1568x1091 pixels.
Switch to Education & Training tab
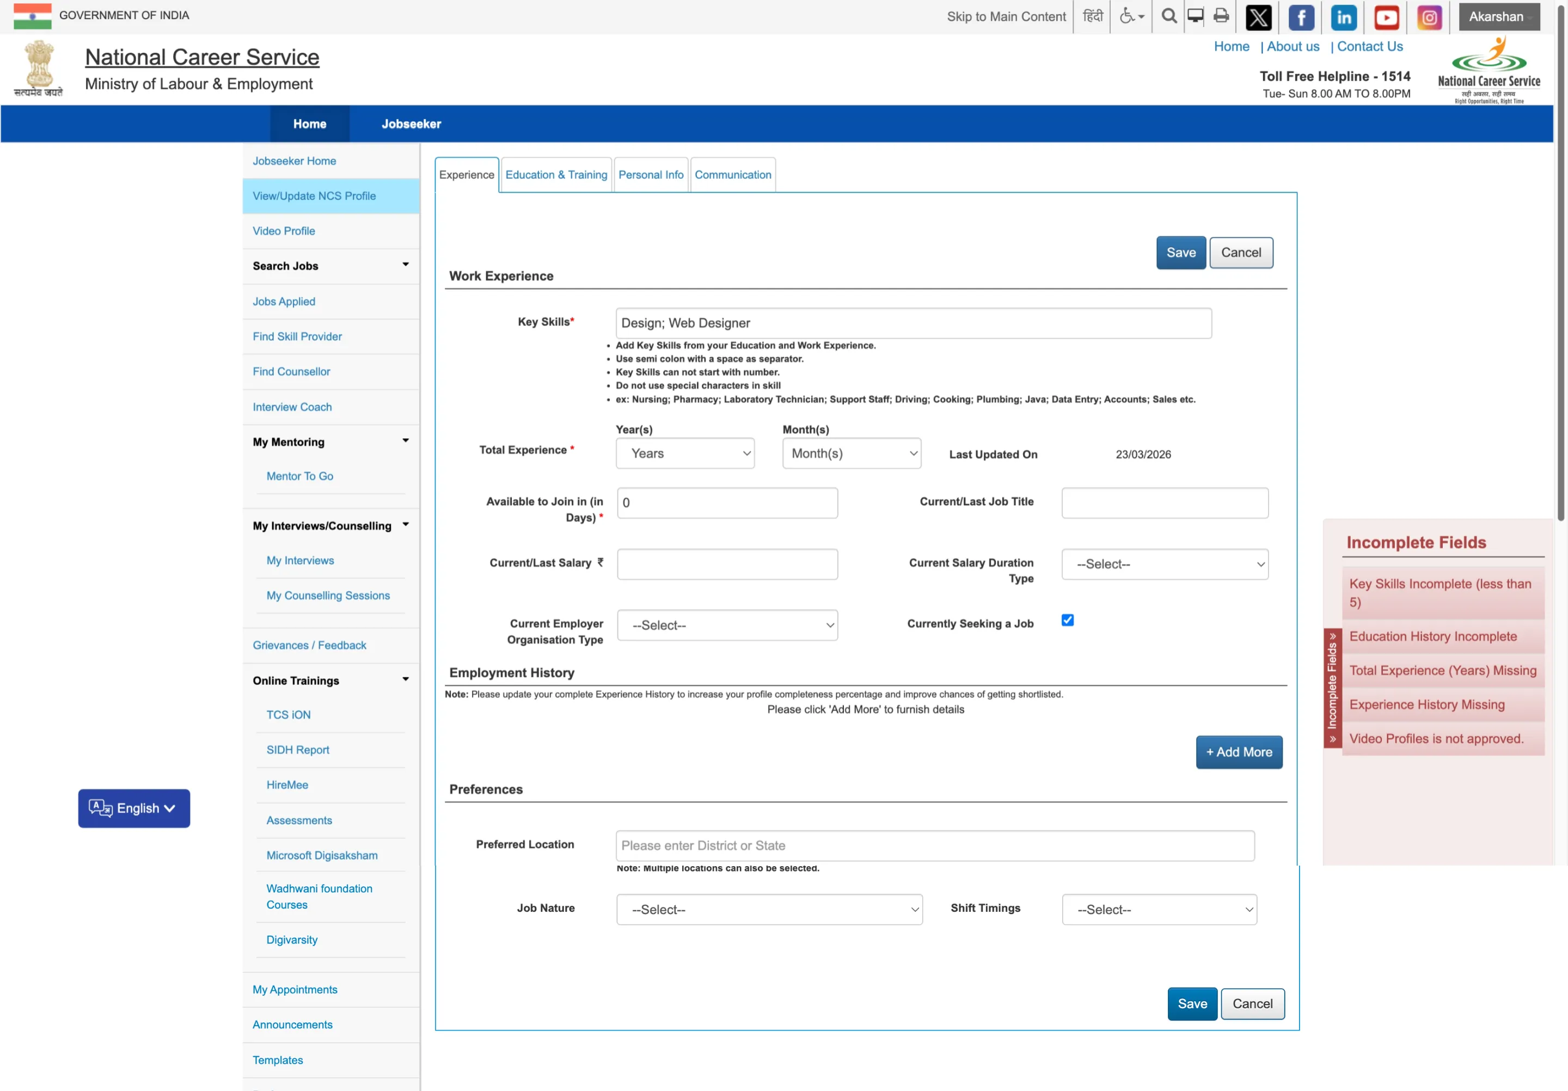coord(556,175)
